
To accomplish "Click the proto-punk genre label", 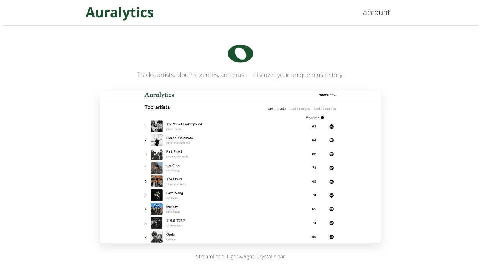I will pyautogui.click(x=174, y=129).
